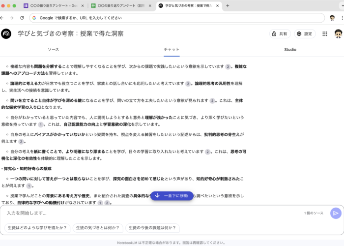Switch to the ソース tab
This screenshot has height=246, width=344.
click(x=53, y=50)
